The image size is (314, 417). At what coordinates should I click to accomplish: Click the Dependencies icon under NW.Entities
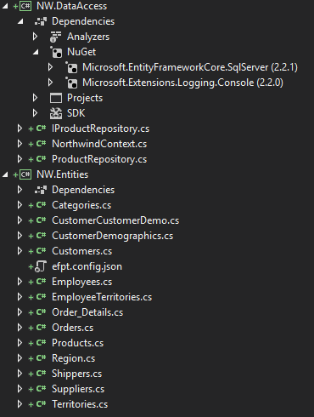[41, 190]
